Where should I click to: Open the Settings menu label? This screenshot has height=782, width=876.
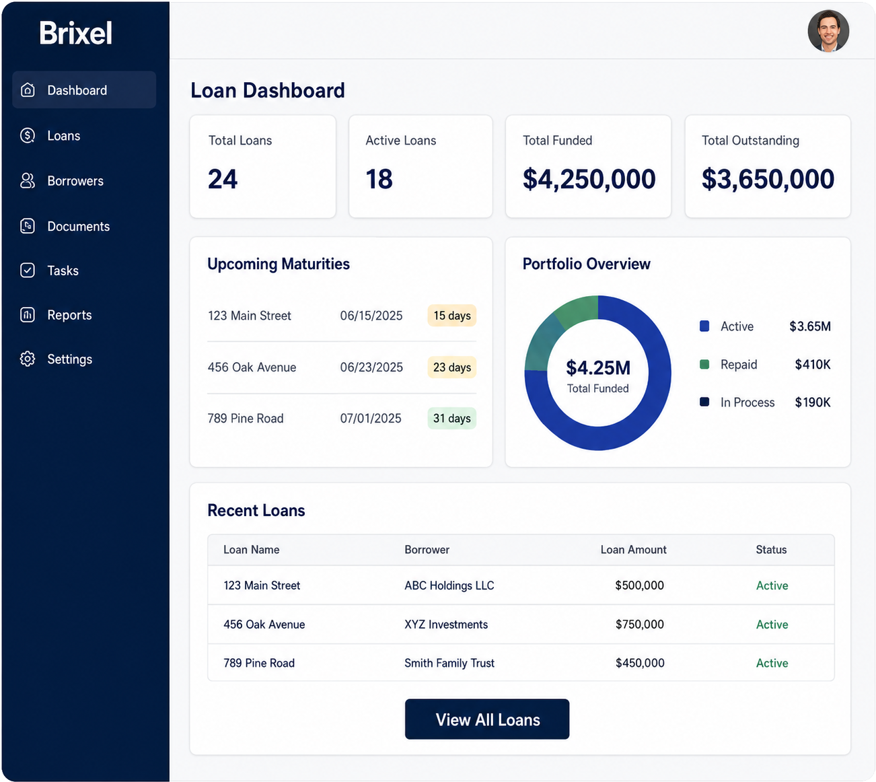[69, 359]
